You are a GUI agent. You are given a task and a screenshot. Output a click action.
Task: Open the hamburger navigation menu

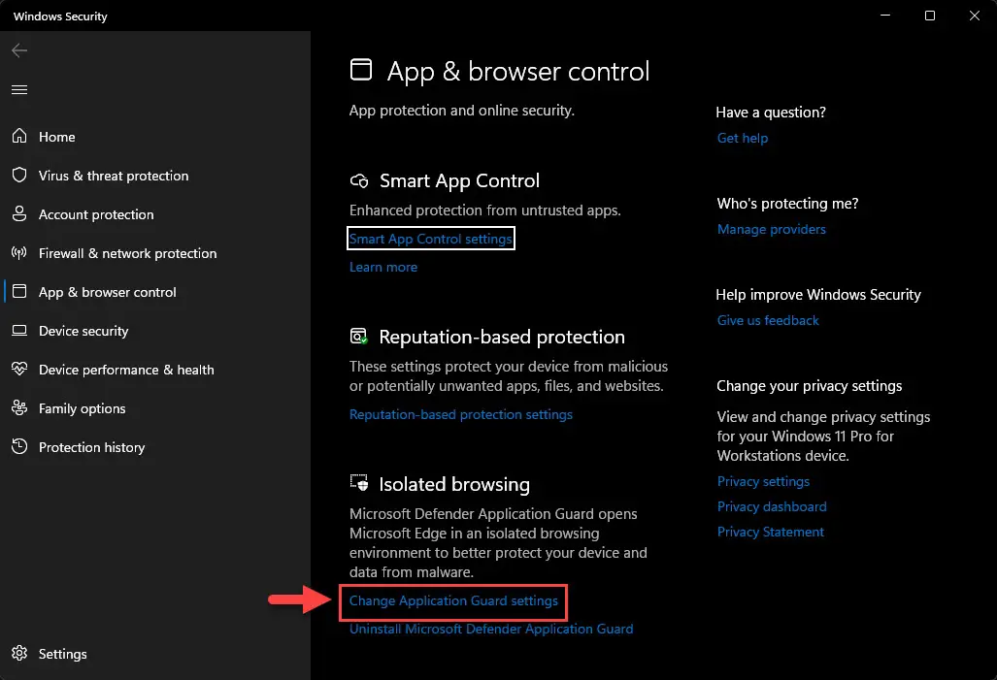coord(19,89)
